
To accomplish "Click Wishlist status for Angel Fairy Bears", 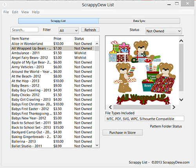I will 80,58.
